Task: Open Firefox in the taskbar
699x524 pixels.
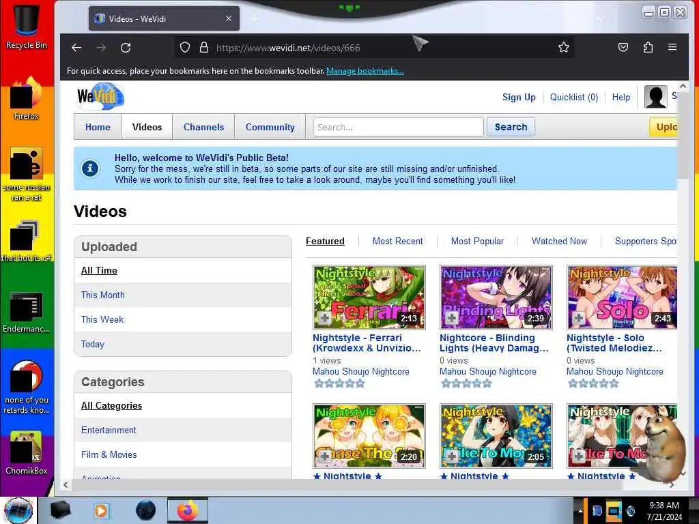Action: click(188, 510)
